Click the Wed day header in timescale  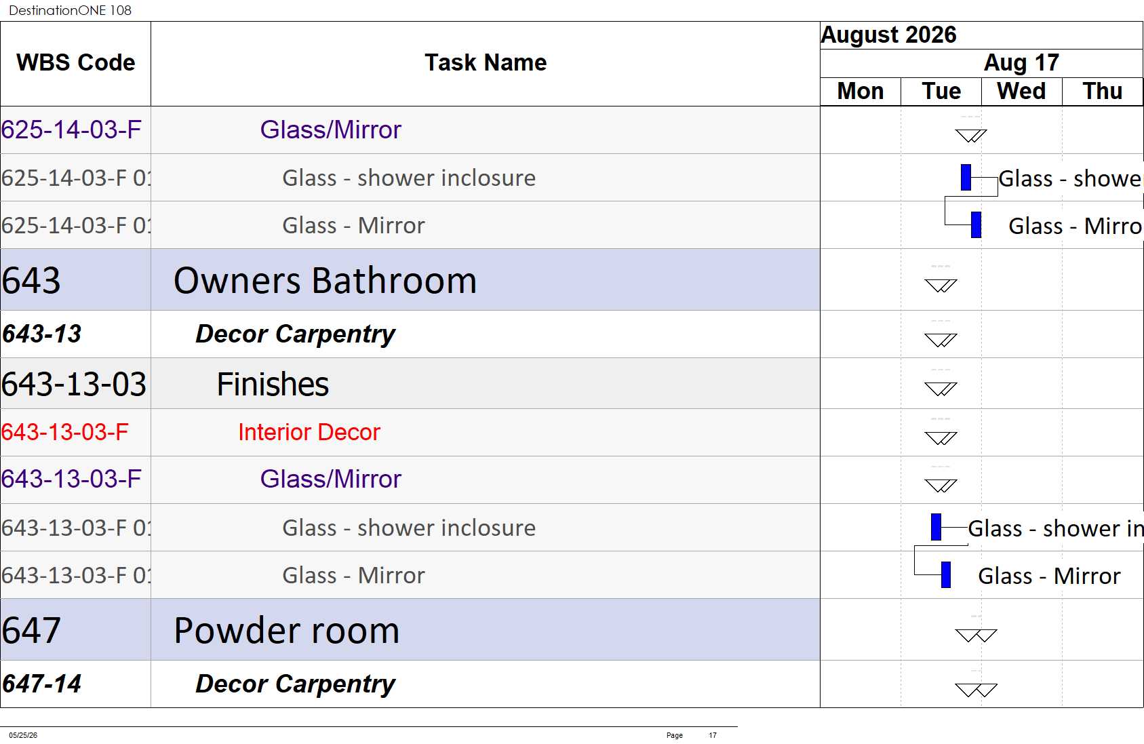pos(1021,92)
